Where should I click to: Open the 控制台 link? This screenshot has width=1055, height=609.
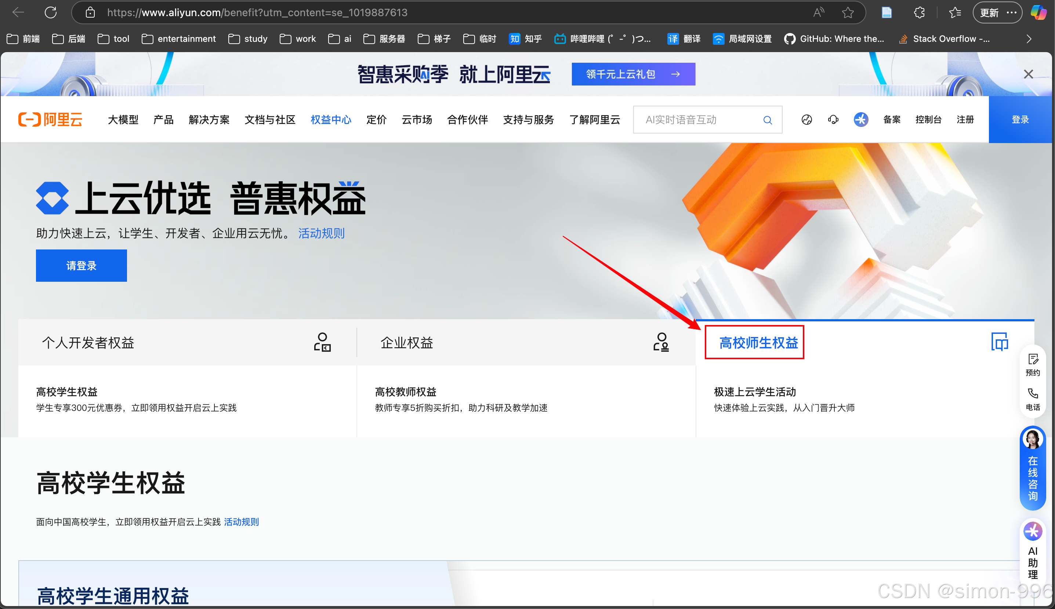coord(928,120)
